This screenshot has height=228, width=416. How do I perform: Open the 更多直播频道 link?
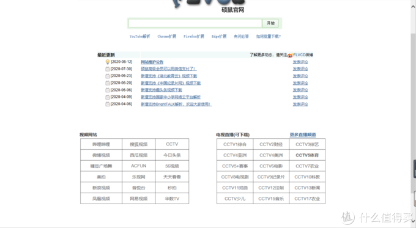click(x=303, y=134)
